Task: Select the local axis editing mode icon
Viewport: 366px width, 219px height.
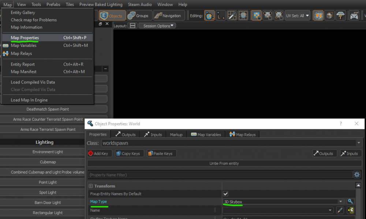Action: 220,16
